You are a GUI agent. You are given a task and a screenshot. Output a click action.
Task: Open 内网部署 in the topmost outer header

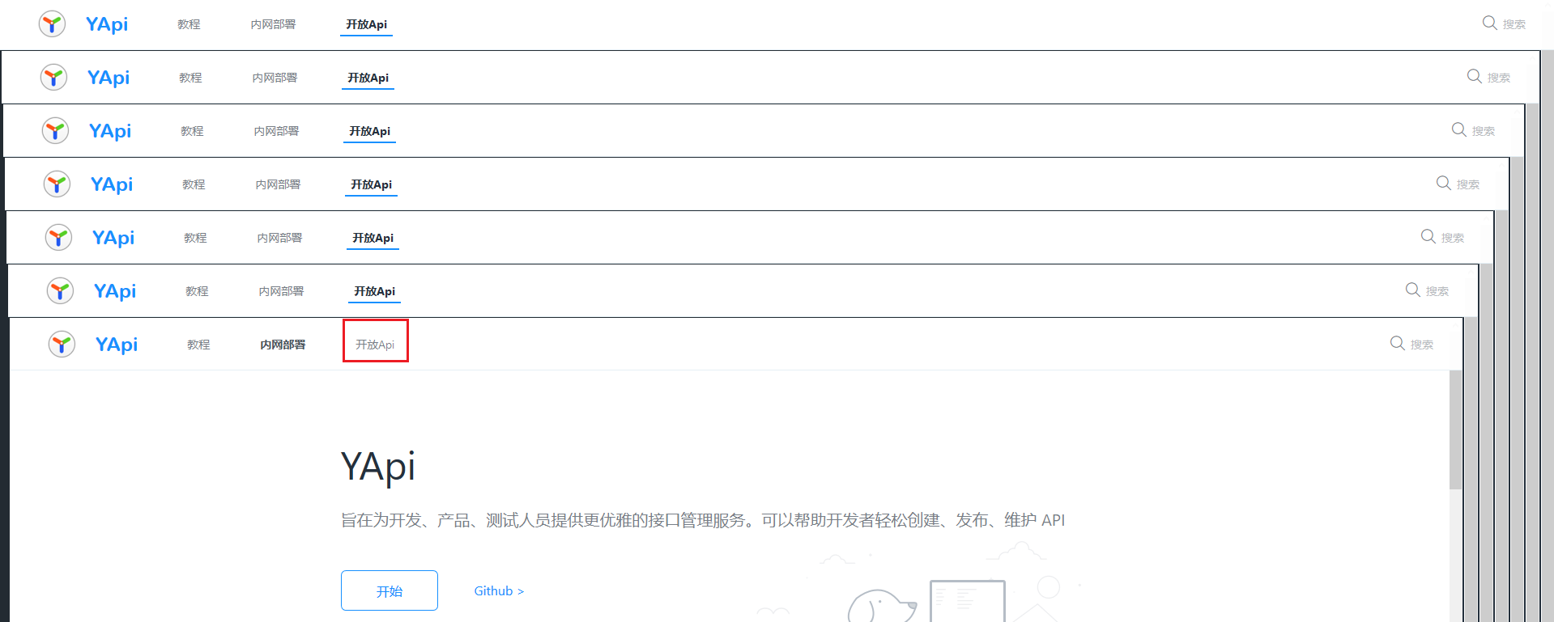[273, 24]
